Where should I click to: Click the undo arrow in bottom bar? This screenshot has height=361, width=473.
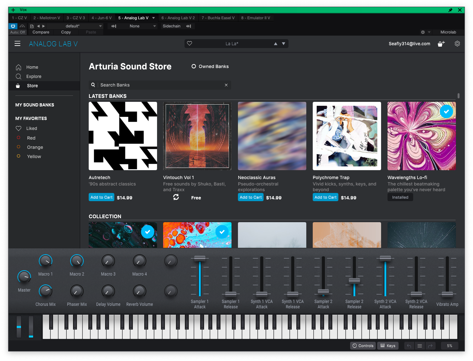pyautogui.click(x=409, y=346)
